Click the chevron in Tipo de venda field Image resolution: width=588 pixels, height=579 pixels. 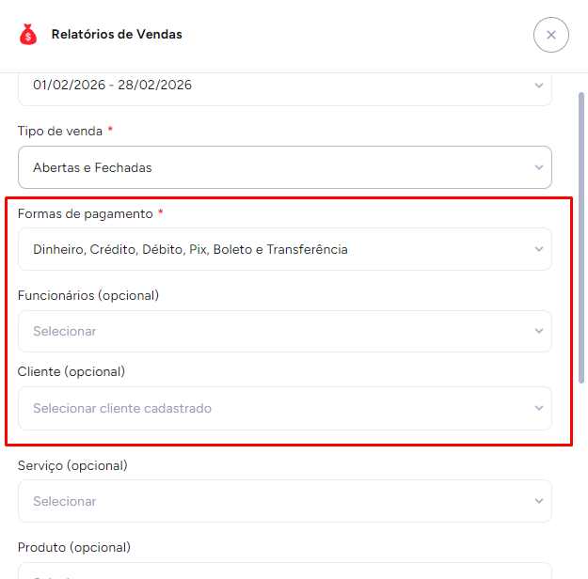click(x=539, y=167)
